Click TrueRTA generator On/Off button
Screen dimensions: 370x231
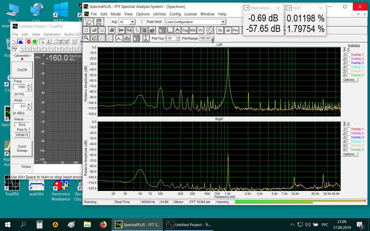click(x=22, y=70)
